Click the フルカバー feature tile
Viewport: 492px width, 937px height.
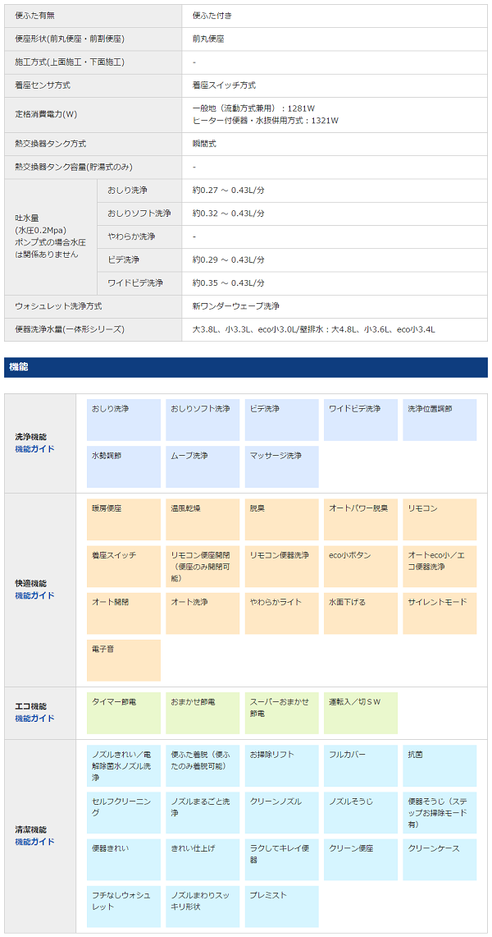pos(361,765)
